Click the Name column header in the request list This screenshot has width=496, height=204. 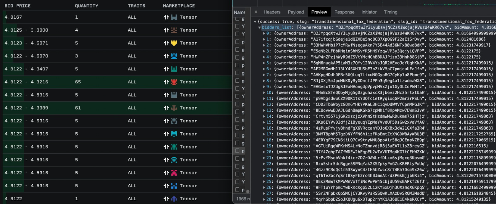239,12
